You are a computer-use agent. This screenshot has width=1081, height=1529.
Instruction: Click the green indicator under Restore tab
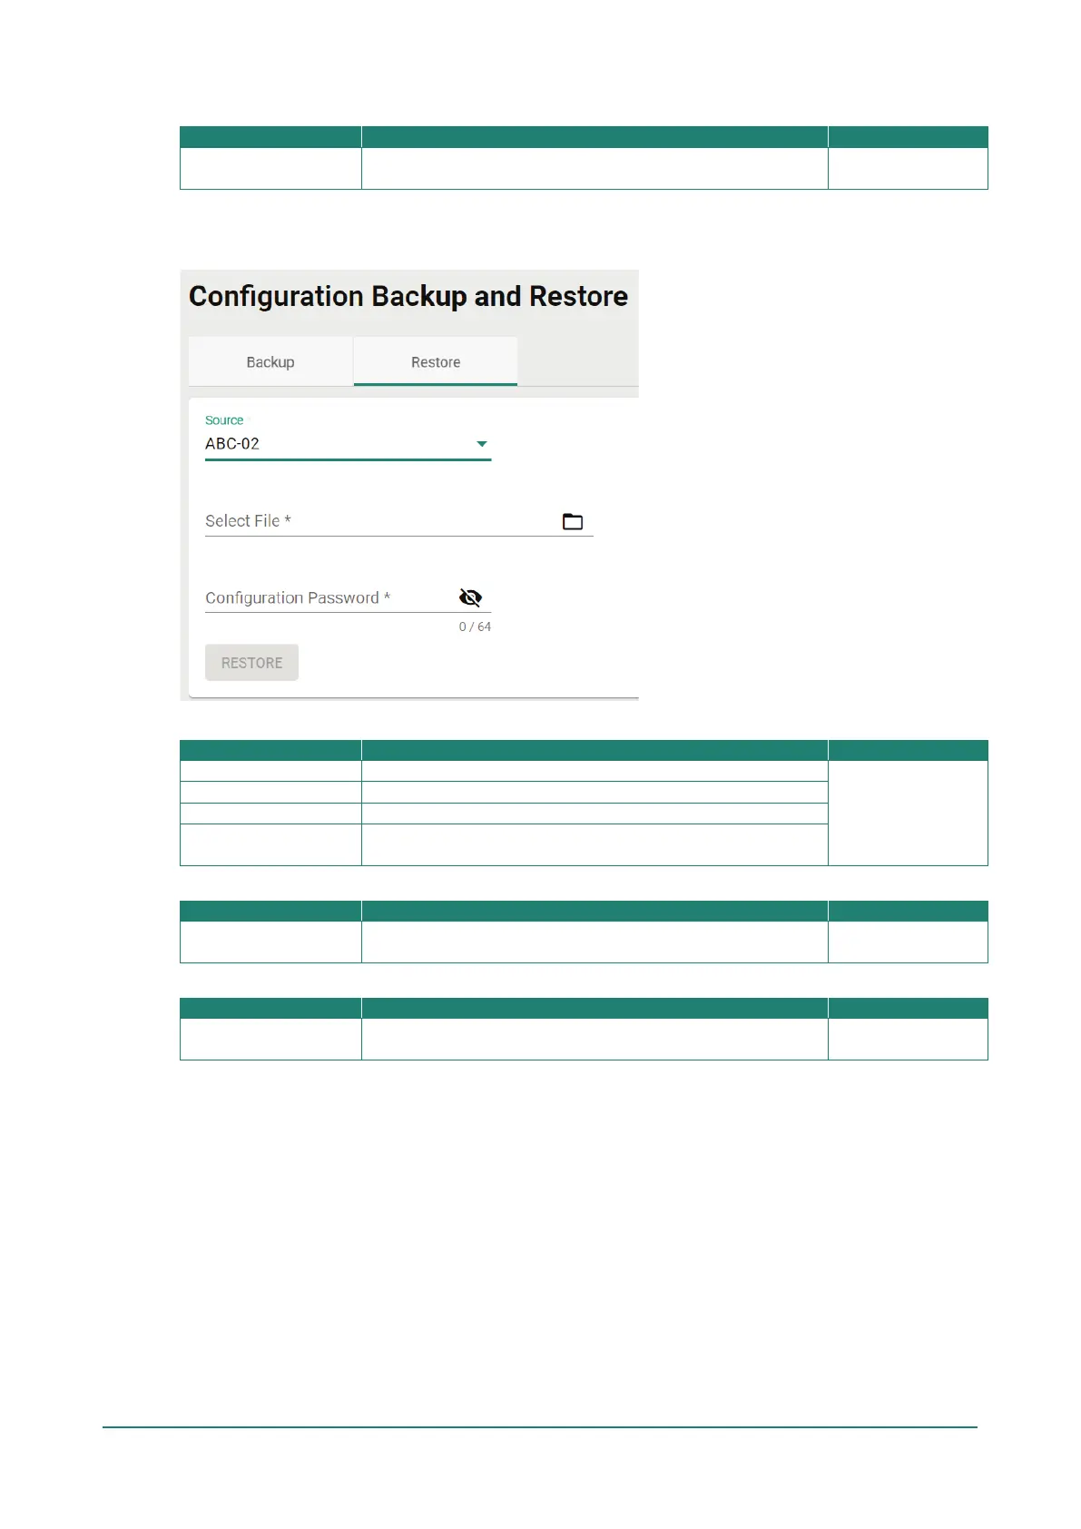click(436, 384)
